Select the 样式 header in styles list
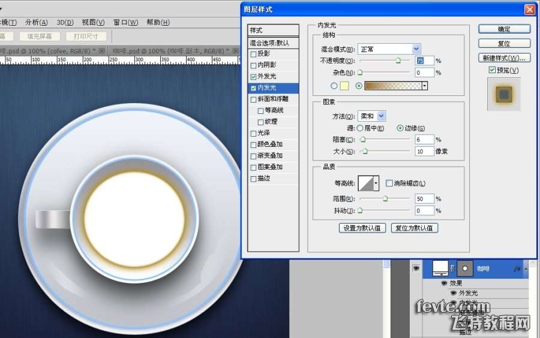 point(273,30)
